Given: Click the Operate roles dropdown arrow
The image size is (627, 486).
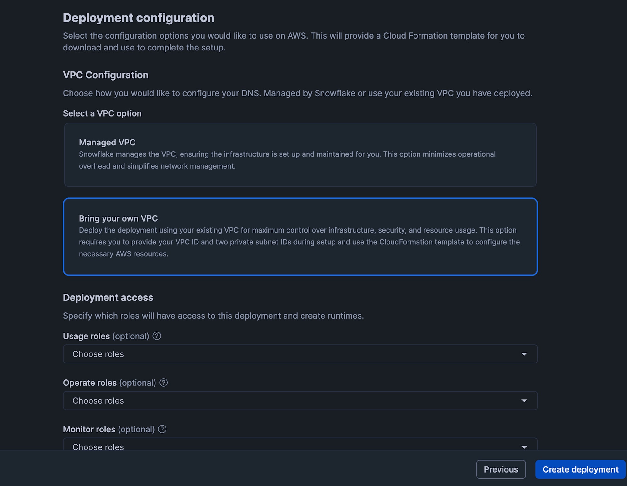Looking at the screenshot, I should coord(524,401).
